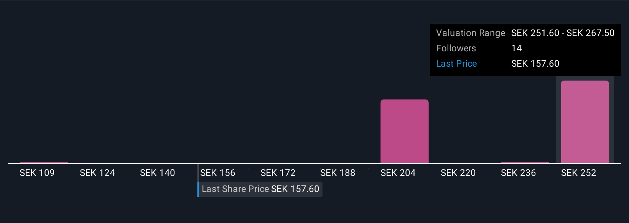
Task: Click the SEK 124 axis label
Action: pyautogui.click(x=97, y=173)
